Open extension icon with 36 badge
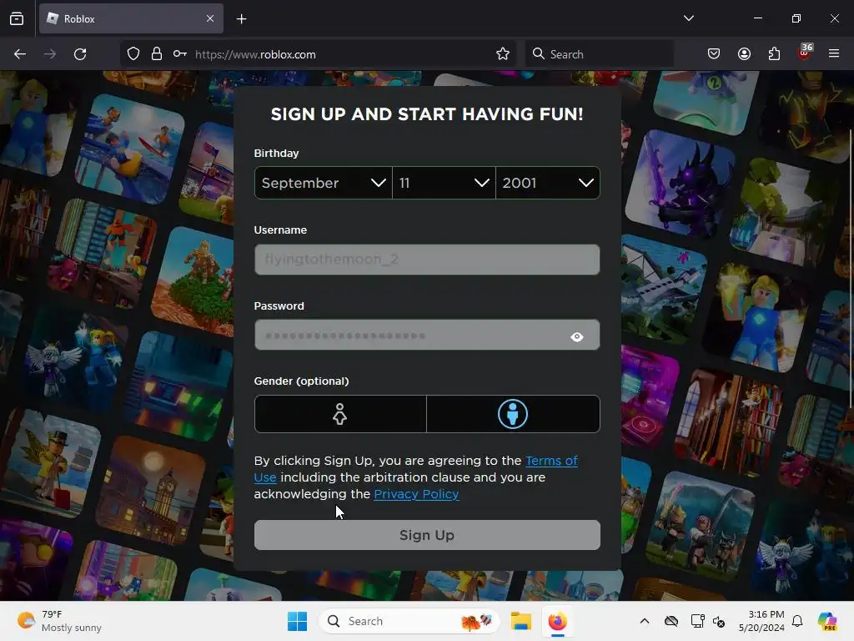Image resolution: width=854 pixels, height=641 pixels. [805, 52]
